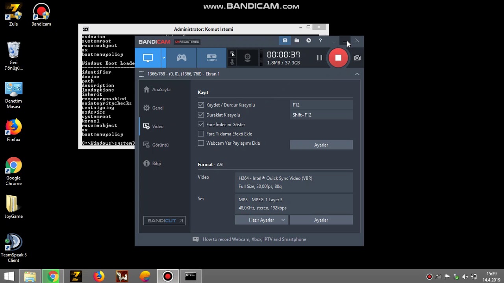Open the BANDICUT link button

point(164,221)
